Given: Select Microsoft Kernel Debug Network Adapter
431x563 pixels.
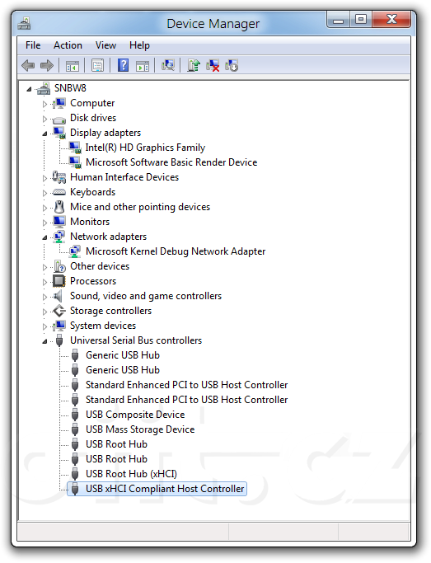Looking at the screenshot, I should coord(176,251).
